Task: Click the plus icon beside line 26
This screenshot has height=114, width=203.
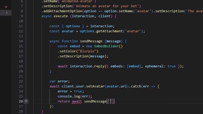Action: (x=26, y=101)
